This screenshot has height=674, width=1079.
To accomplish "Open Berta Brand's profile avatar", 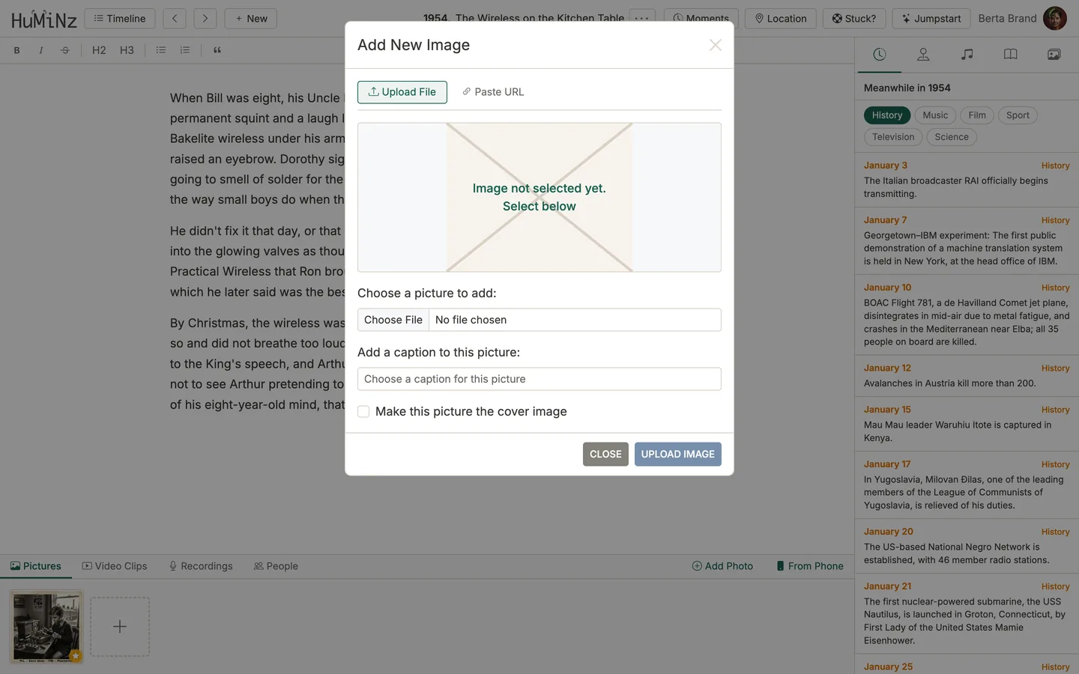I will coord(1055,19).
